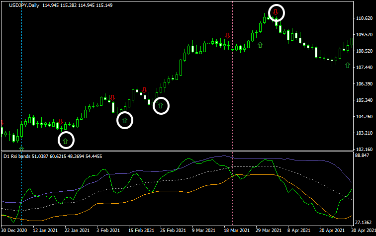The image size is (376, 236).
Task: Click the green up arrow below the 29 Mar 2021 candles
Action: tap(260, 45)
